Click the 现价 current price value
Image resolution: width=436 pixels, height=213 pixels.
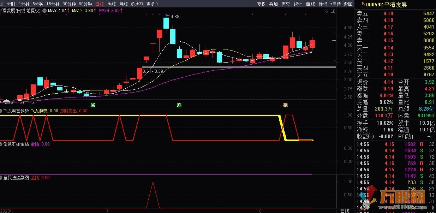(388, 82)
